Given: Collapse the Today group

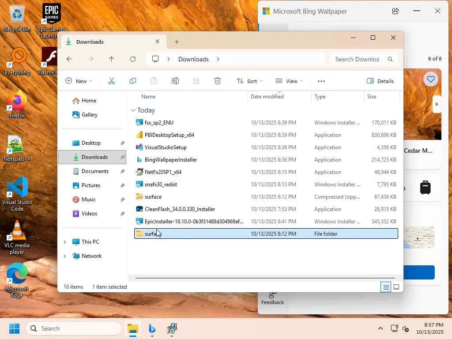Looking at the screenshot, I should (133, 110).
